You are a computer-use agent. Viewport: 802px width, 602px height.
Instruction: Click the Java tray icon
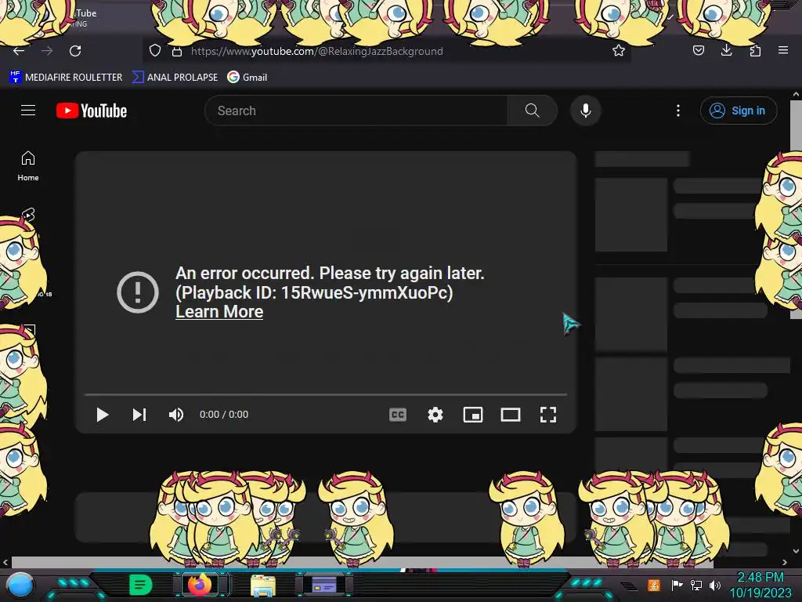[x=654, y=585]
